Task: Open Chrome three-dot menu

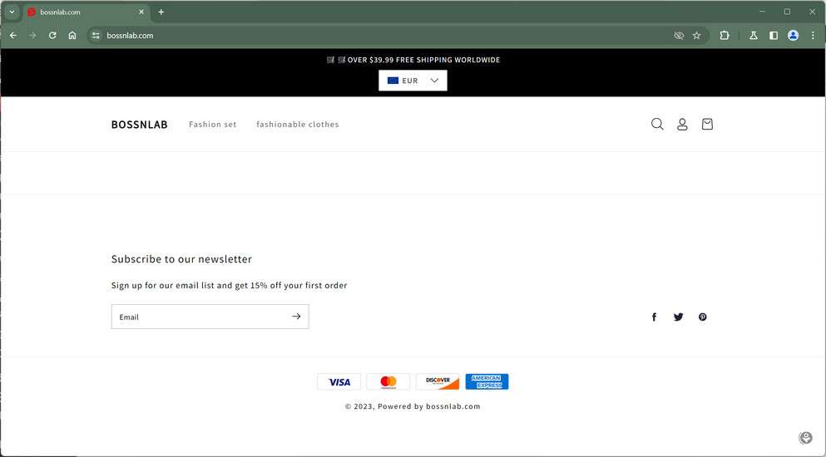Action: pyautogui.click(x=813, y=35)
